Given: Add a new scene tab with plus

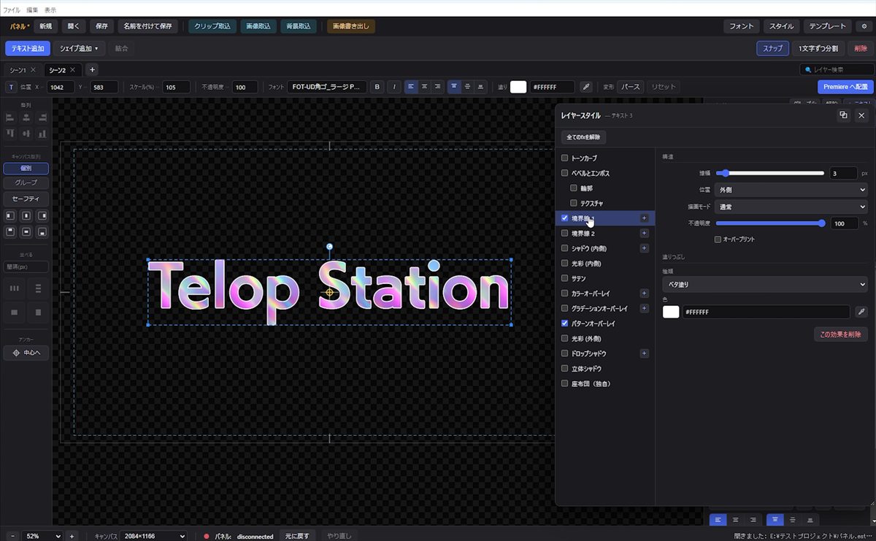Looking at the screenshot, I should click(92, 69).
